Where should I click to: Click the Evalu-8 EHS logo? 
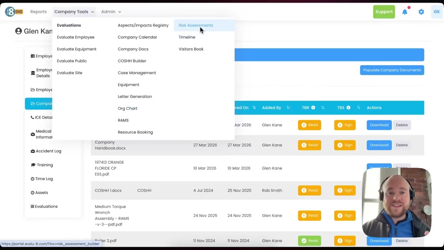(x=14, y=12)
